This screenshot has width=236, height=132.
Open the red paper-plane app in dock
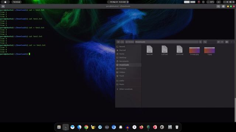(155, 127)
